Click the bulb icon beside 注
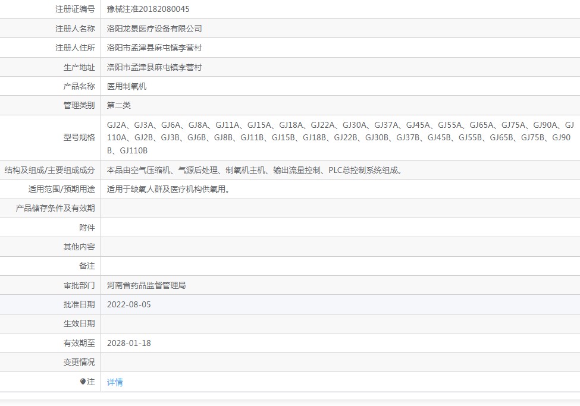 83,382
